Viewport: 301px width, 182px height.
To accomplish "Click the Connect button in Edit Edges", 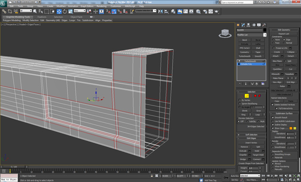I will click(257, 159).
